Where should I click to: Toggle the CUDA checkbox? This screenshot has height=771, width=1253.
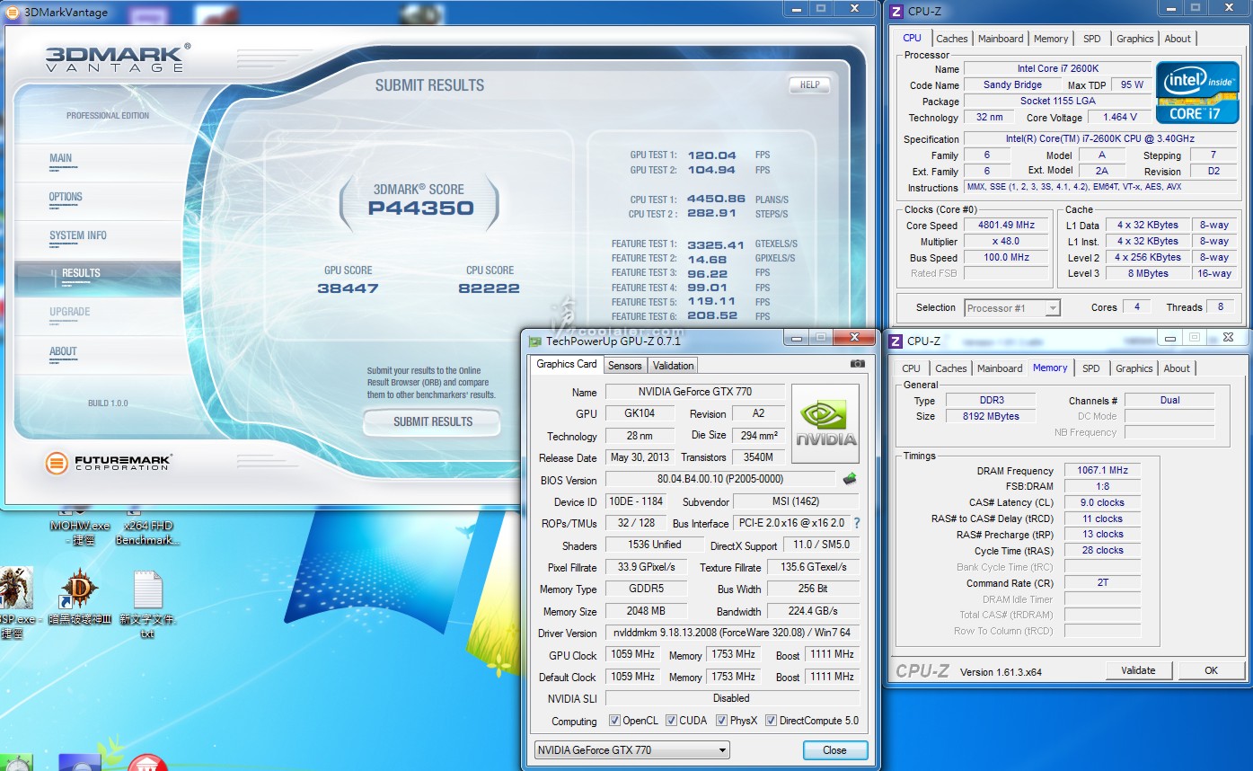(x=671, y=720)
